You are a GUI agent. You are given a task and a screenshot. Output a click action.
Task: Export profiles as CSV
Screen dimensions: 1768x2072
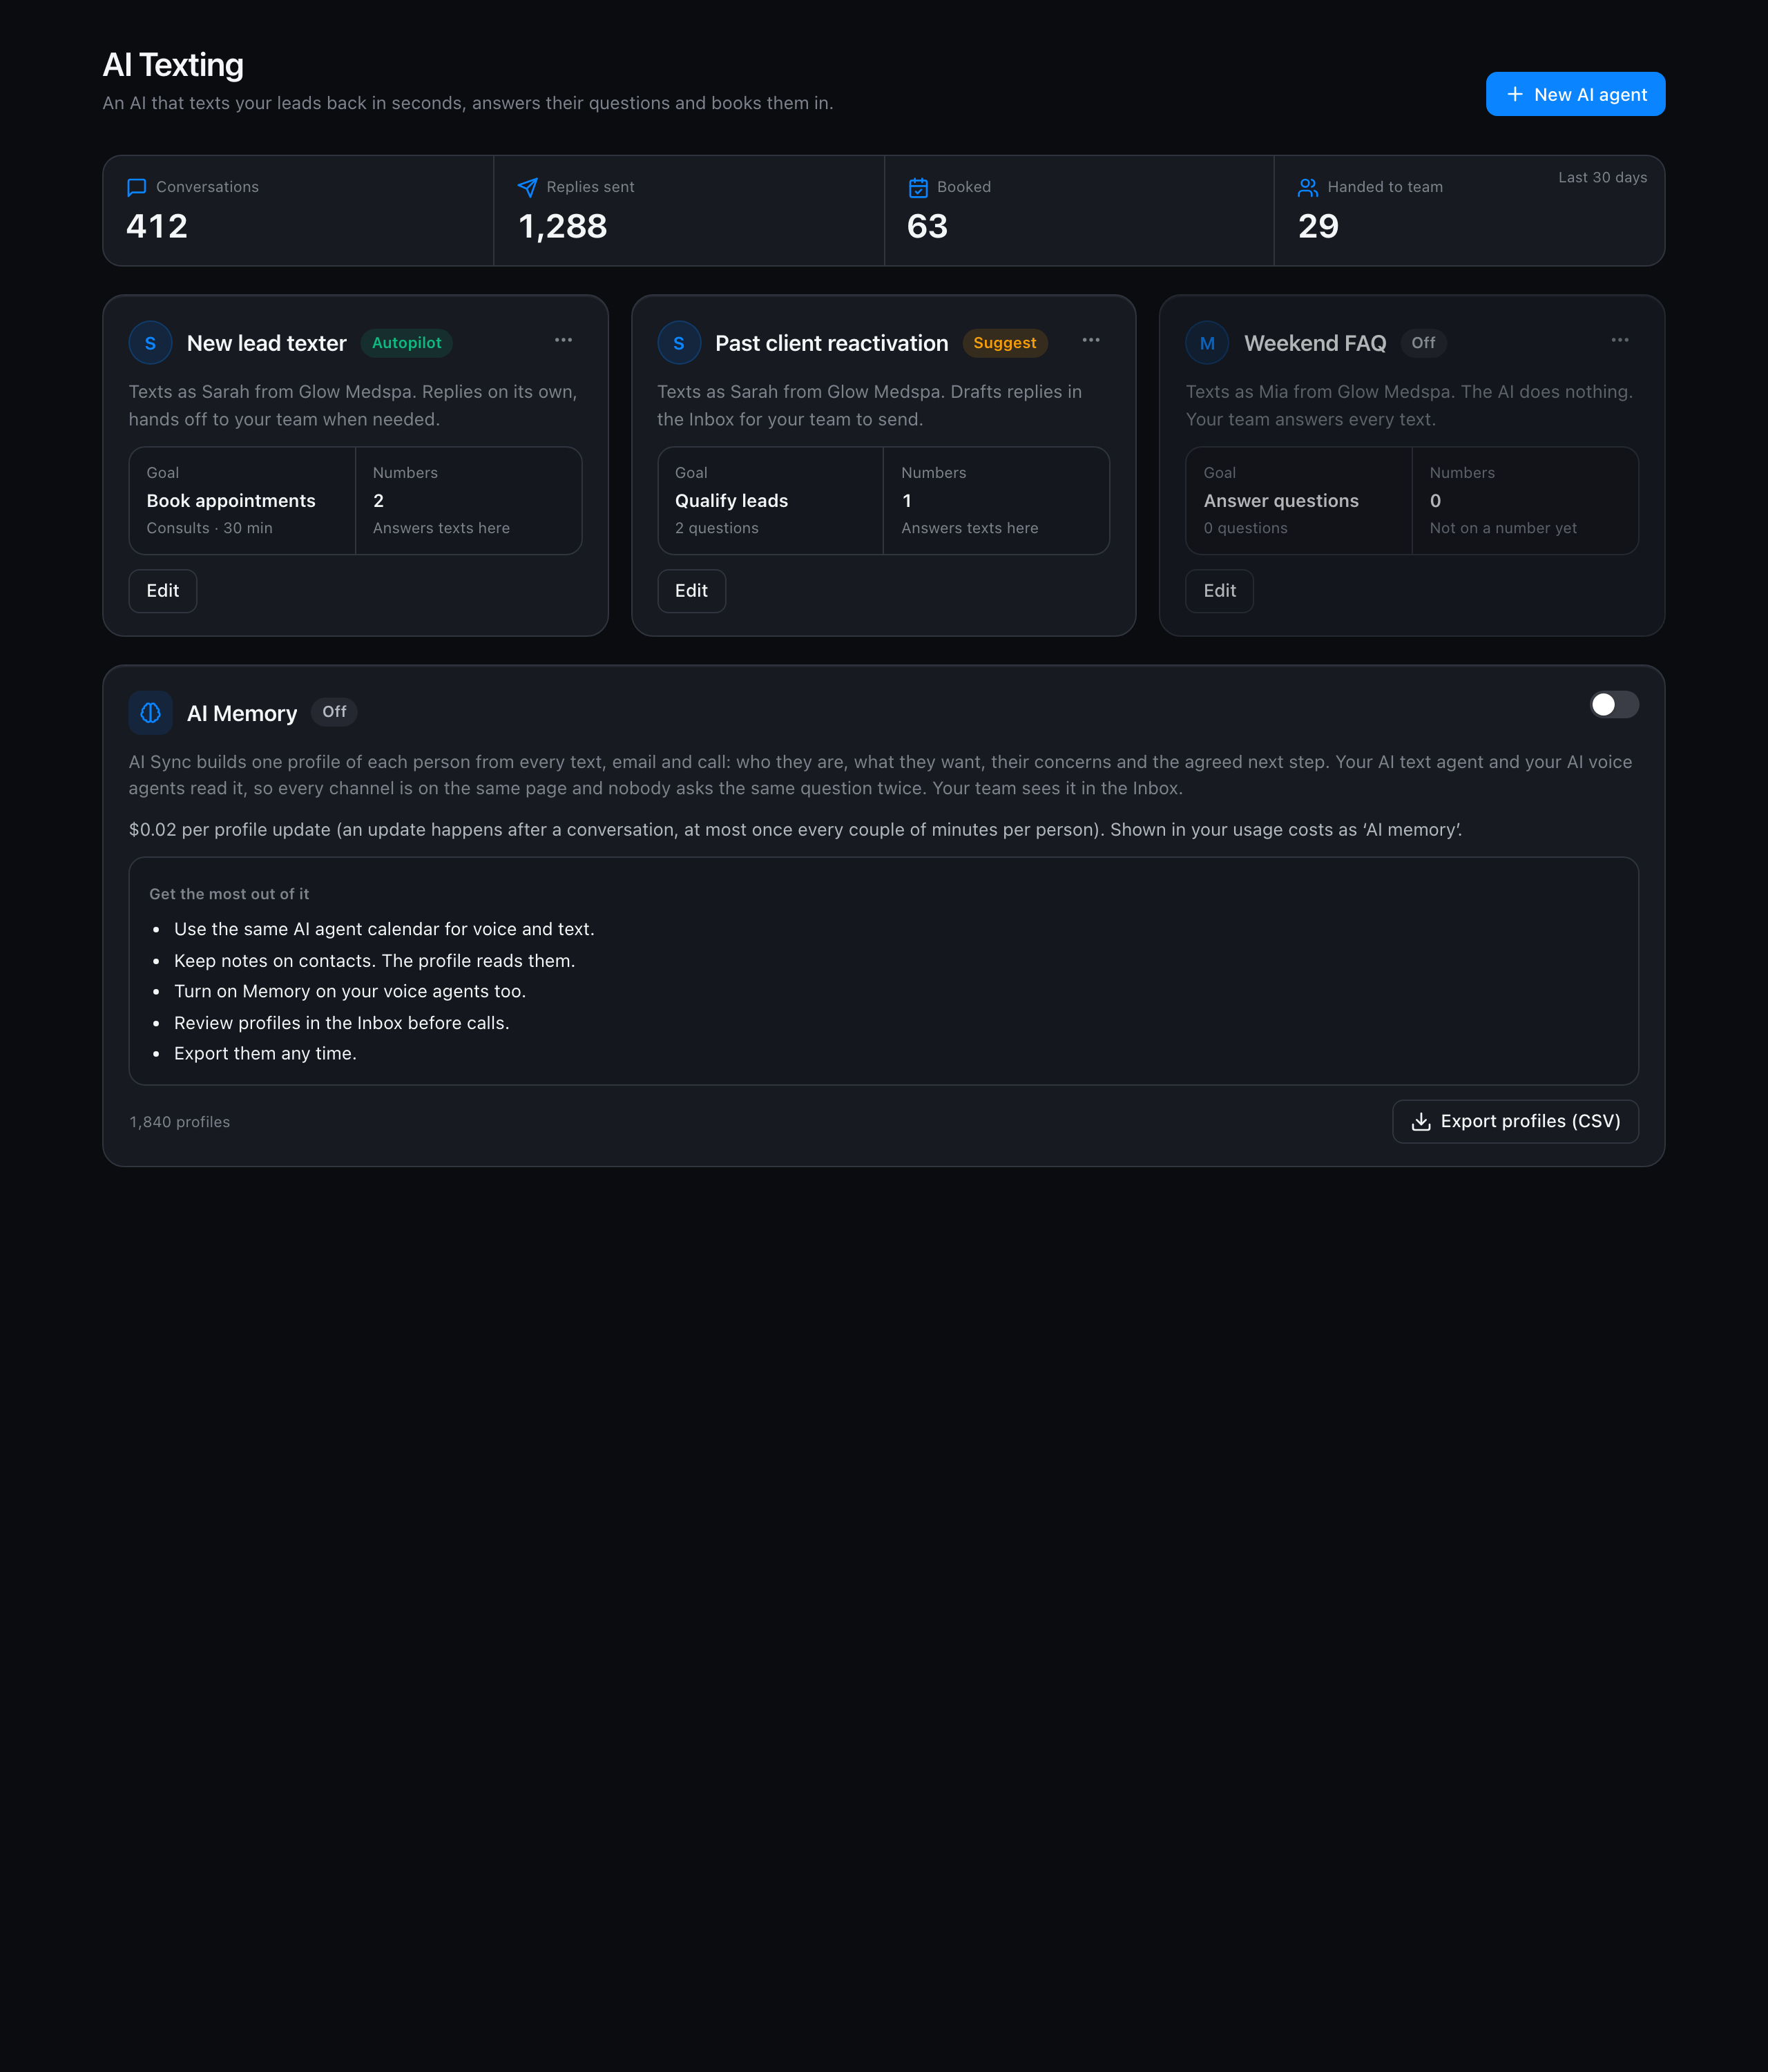pos(1515,1121)
